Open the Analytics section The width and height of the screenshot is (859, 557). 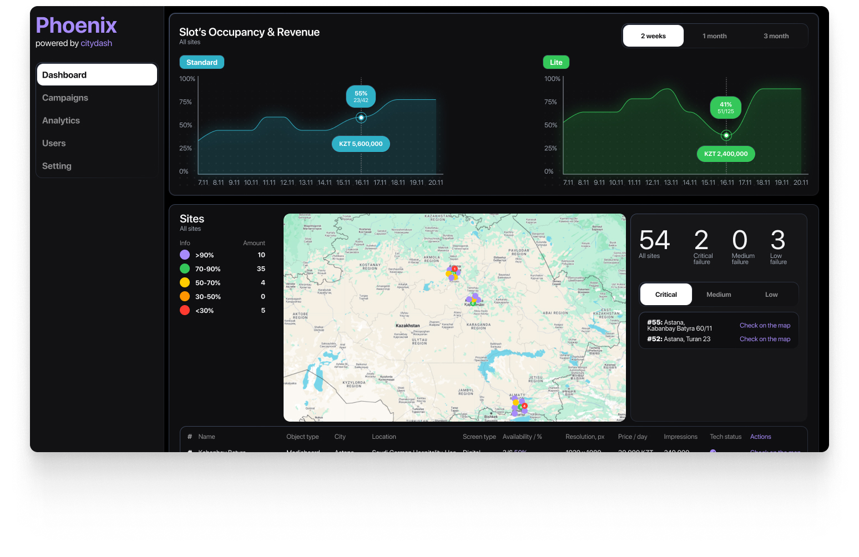pyautogui.click(x=61, y=120)
